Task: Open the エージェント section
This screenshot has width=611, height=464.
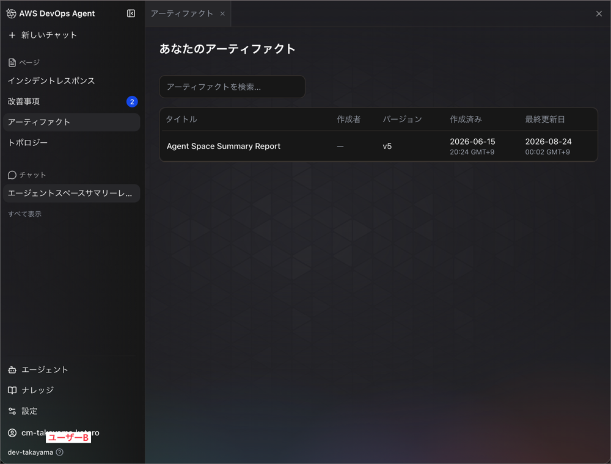Action: 45,370
